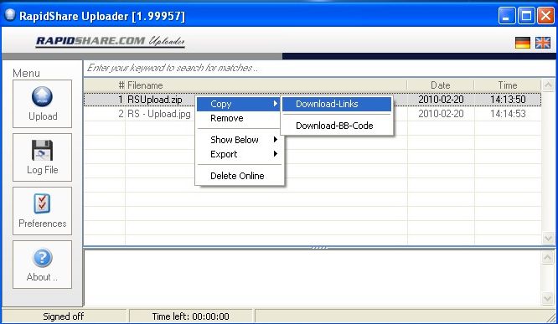Switch language with the British flag
The height and width of the screenshot is (324, 558).
(543, 43)
